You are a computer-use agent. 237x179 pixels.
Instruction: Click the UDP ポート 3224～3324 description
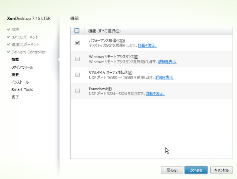pos(117,94)
